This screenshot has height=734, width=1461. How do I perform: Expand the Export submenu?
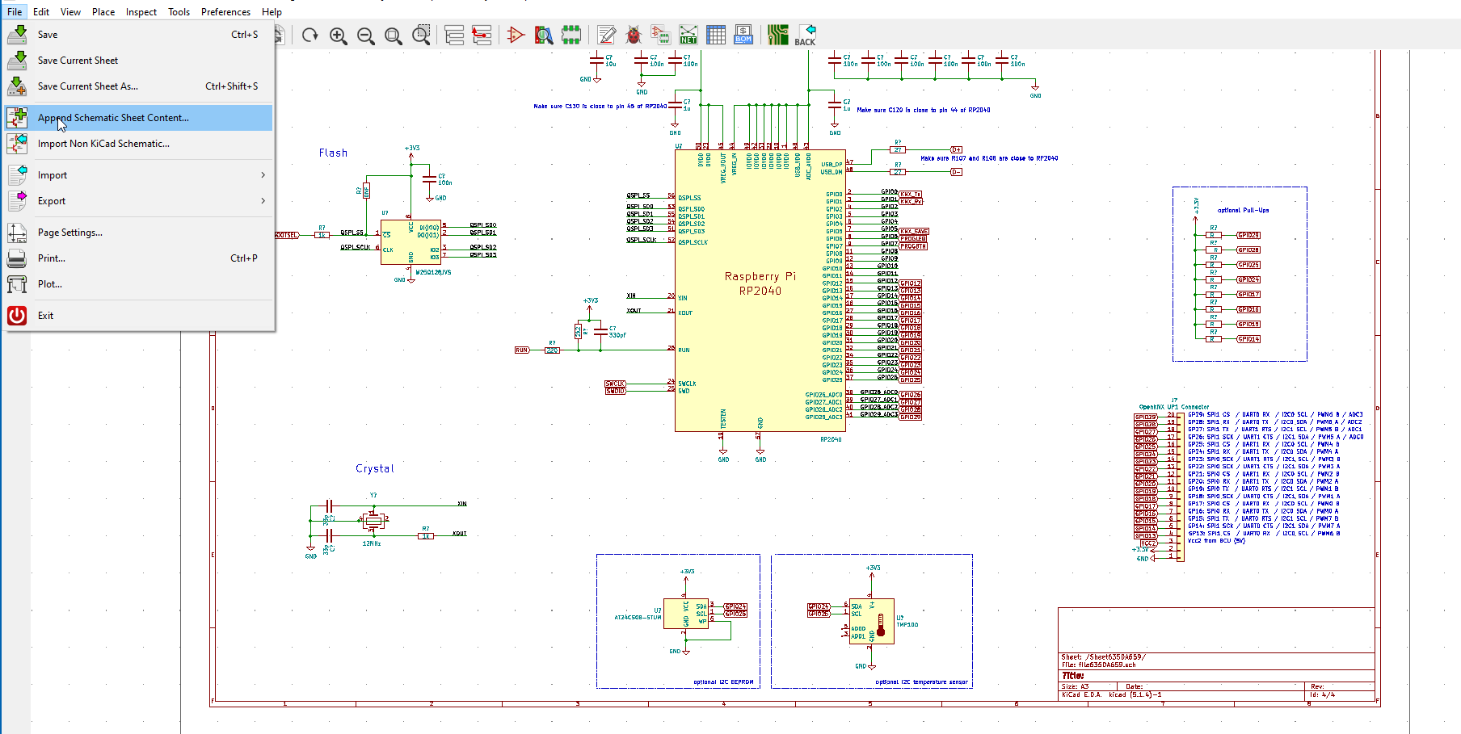[137, 201]
